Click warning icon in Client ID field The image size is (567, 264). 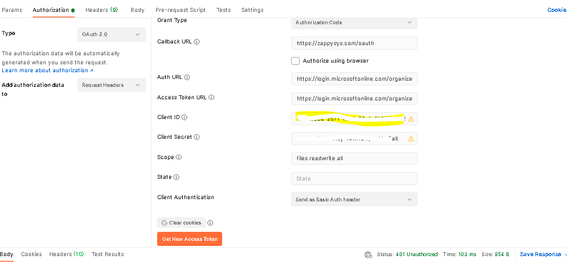(x=411, y=119)
